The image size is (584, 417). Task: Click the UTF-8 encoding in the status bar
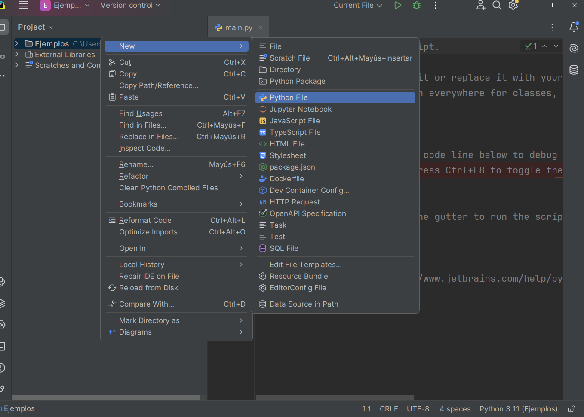click(x=418, y=409)
